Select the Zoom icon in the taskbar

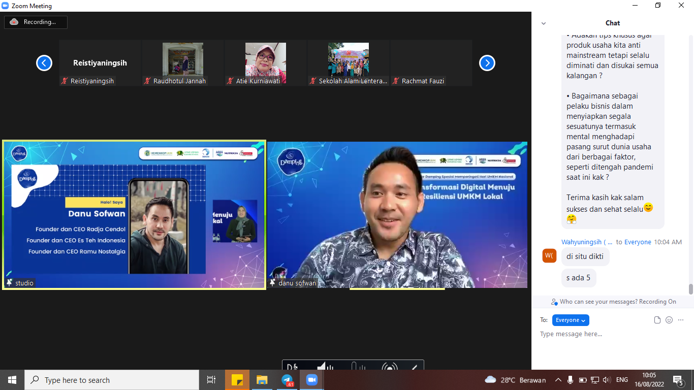(311, 380)
